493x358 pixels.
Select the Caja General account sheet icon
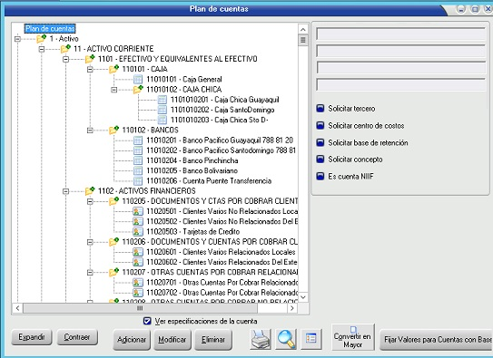point(138,79)
